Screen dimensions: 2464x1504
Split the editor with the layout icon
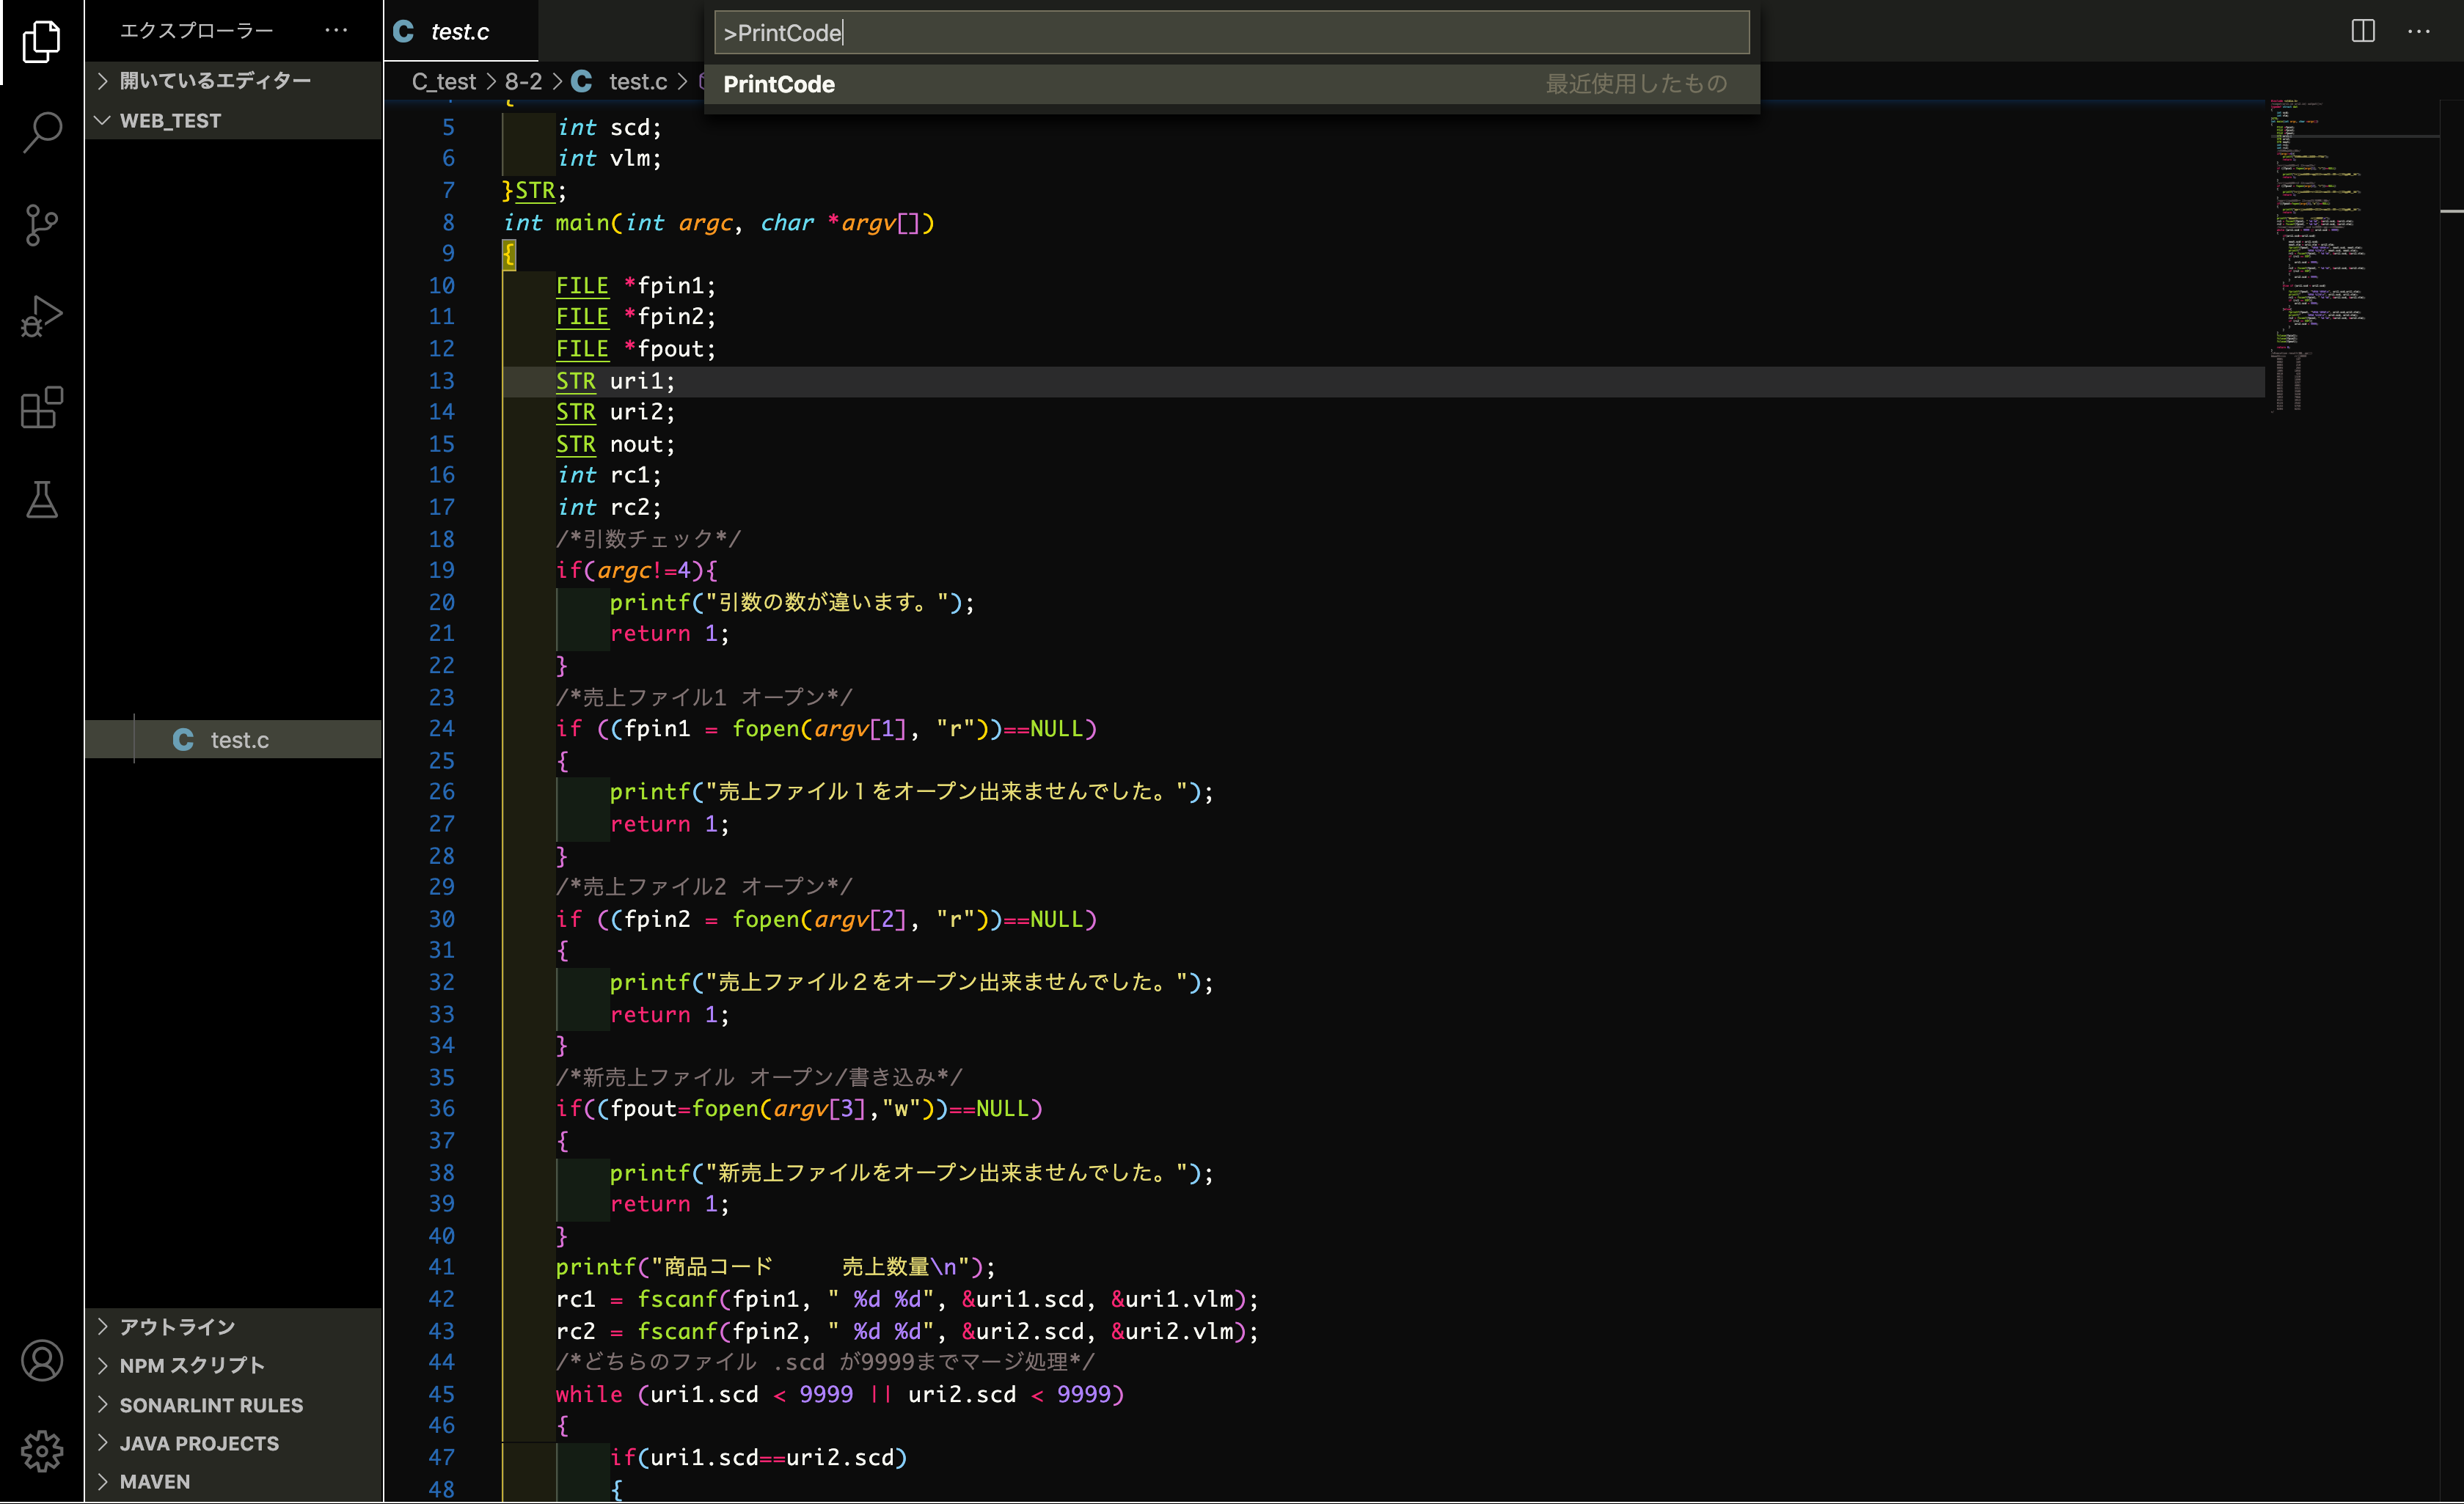click(x=2361, y=31)
